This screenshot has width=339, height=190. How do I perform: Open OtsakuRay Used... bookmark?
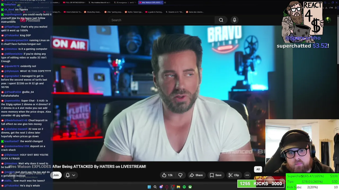pyautogui.click(x=93, y=12)
